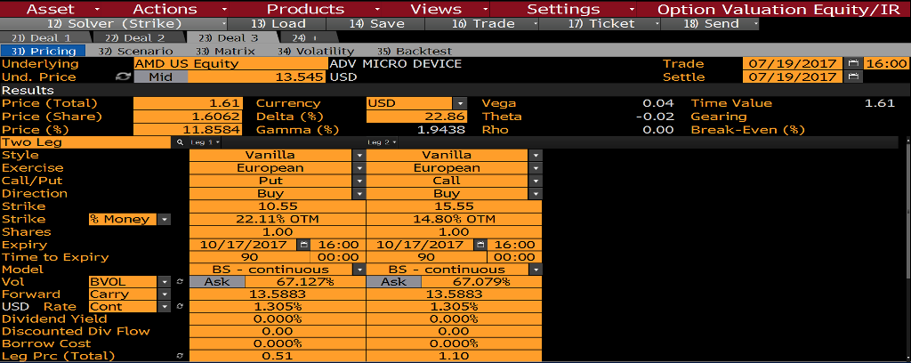Click the Send button
Viewport: 911px width, 363px height.
tap(710, 24)
